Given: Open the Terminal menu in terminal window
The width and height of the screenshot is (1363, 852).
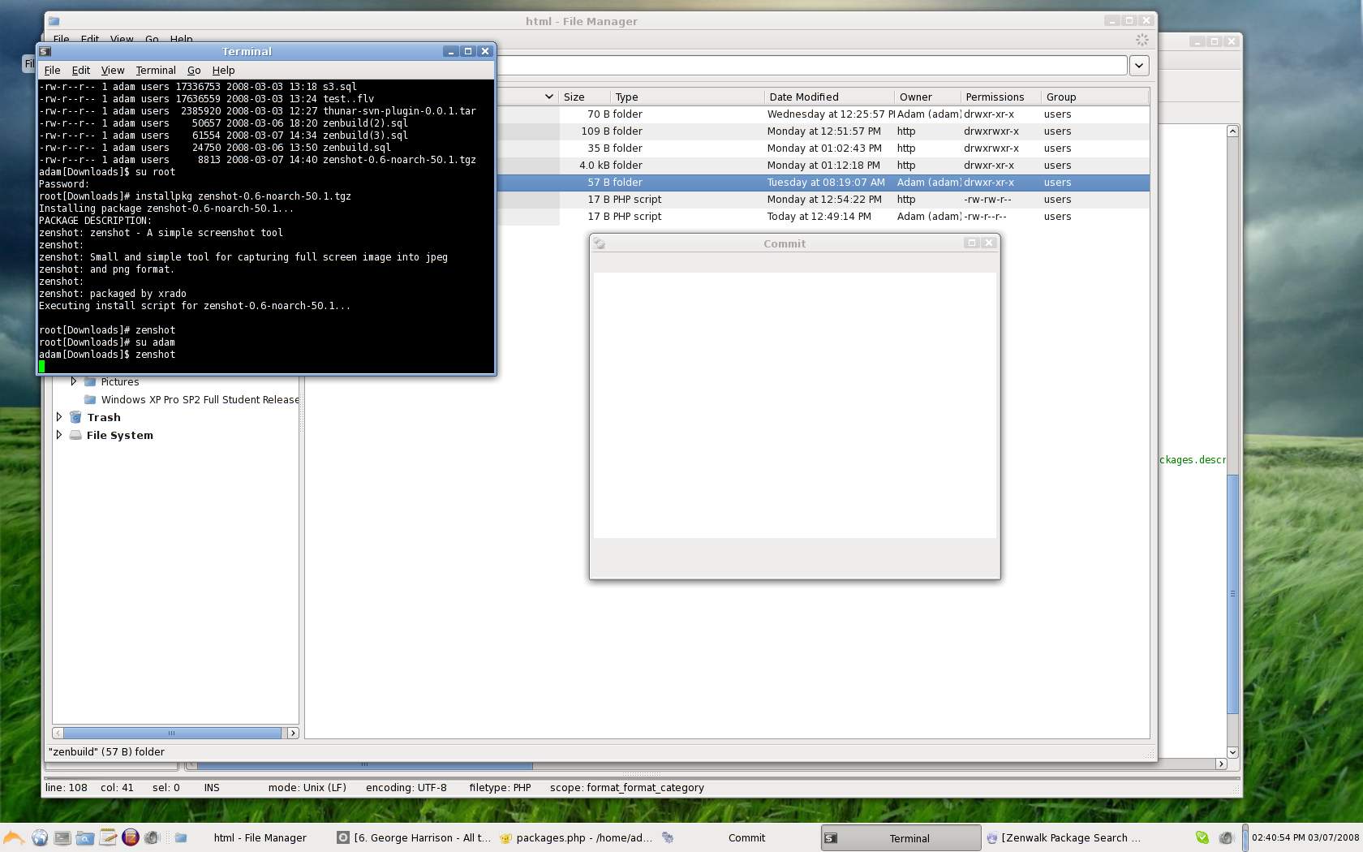Looking at the screenshot, I should [155, 71].
